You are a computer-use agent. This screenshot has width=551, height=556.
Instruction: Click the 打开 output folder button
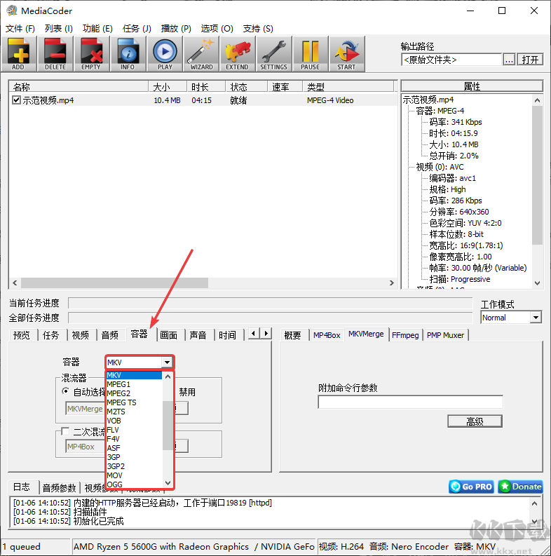[x=530, y=60]
